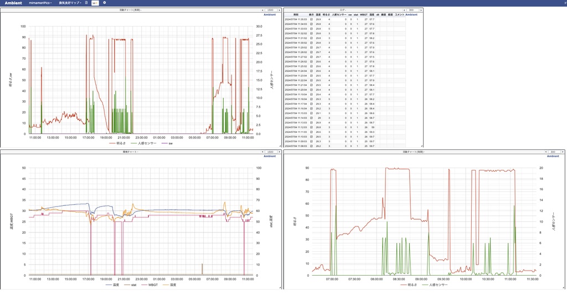Open the mimamoriPico dropdown menu

point(40,3)
